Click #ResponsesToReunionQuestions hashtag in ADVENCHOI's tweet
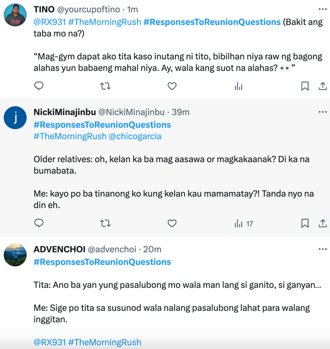The height and width of the screenshot is (349, 330). click(102, 262)
